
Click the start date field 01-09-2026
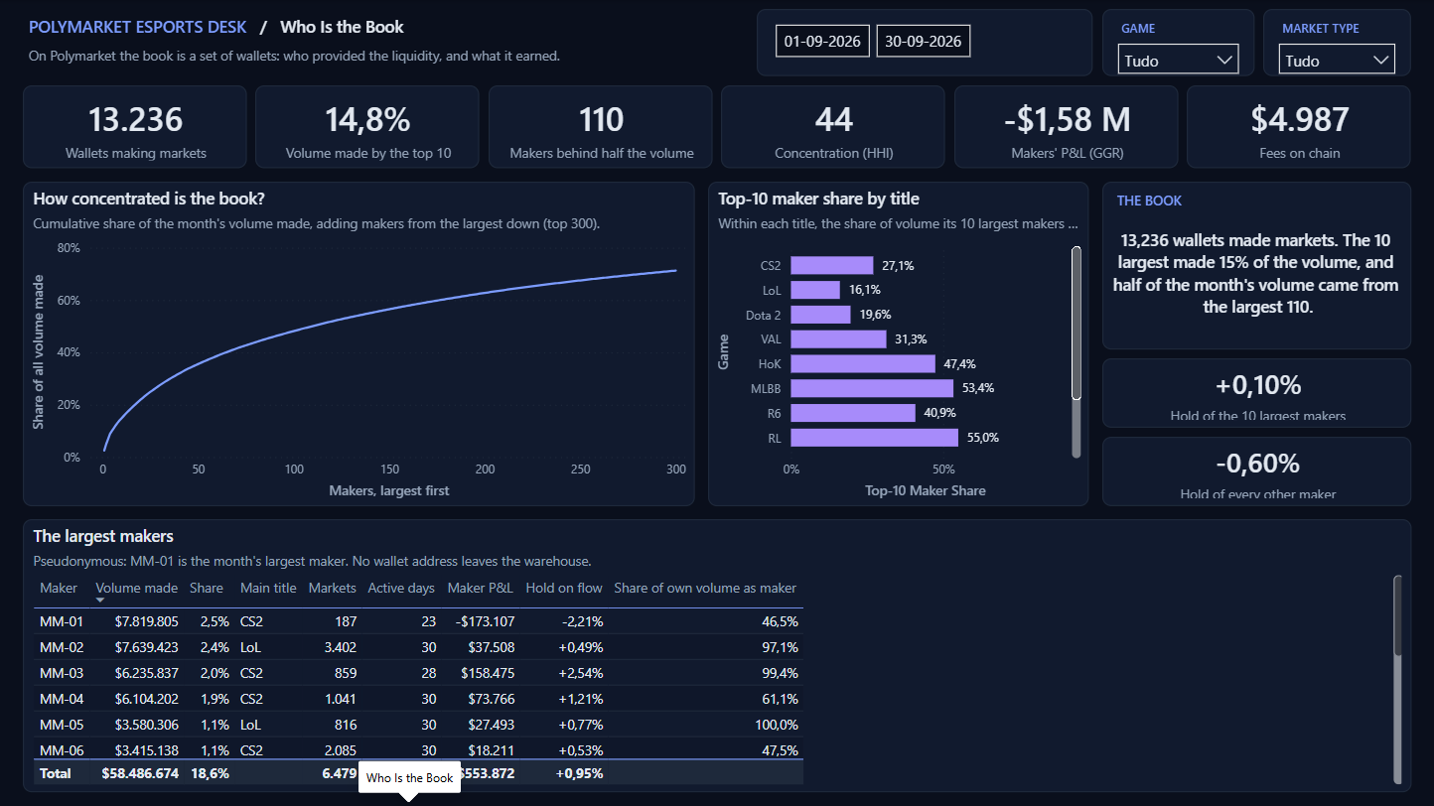coord(823,41)
